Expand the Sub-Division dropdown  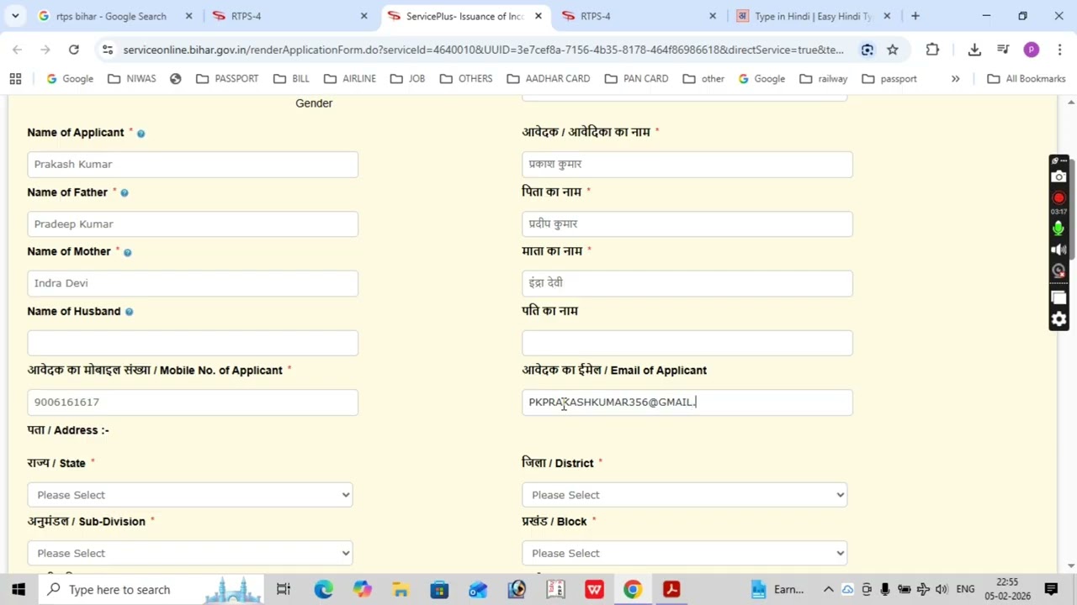189,553
